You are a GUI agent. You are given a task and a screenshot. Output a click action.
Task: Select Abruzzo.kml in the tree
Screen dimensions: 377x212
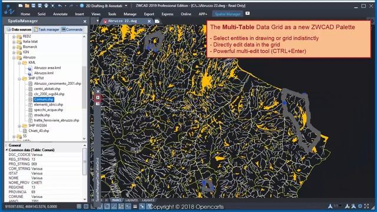[x=44, y=73]
